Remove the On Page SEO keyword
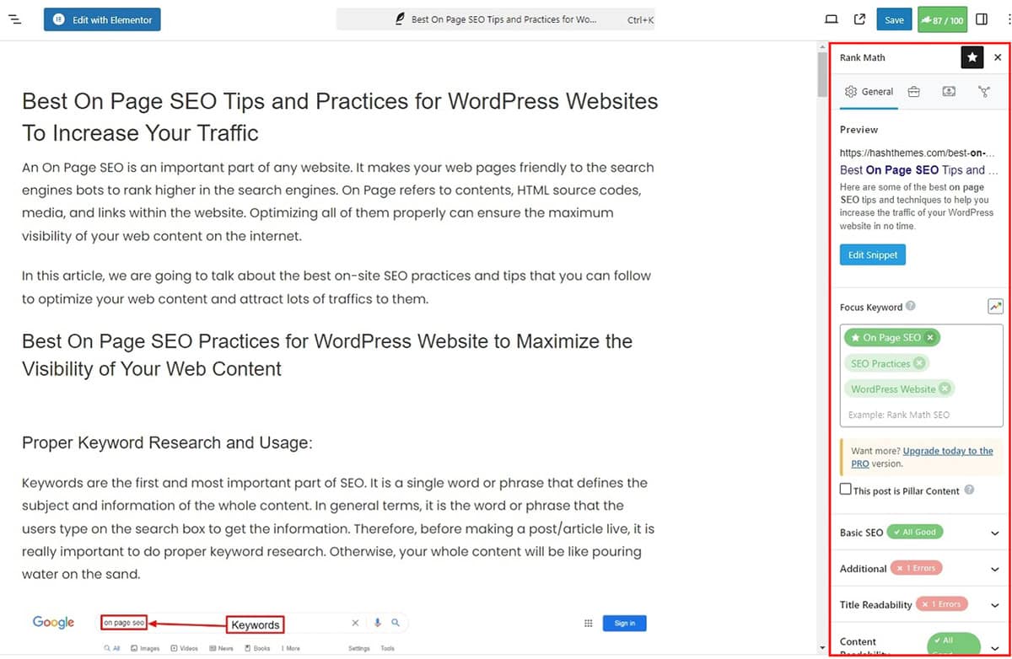 pos(930,337)
